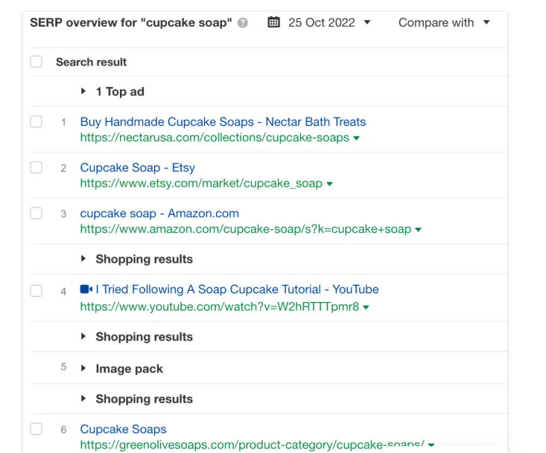Click the help question mark icon
Image resolution: width=546 pixels, height=453 pixels.
(243, 23)
